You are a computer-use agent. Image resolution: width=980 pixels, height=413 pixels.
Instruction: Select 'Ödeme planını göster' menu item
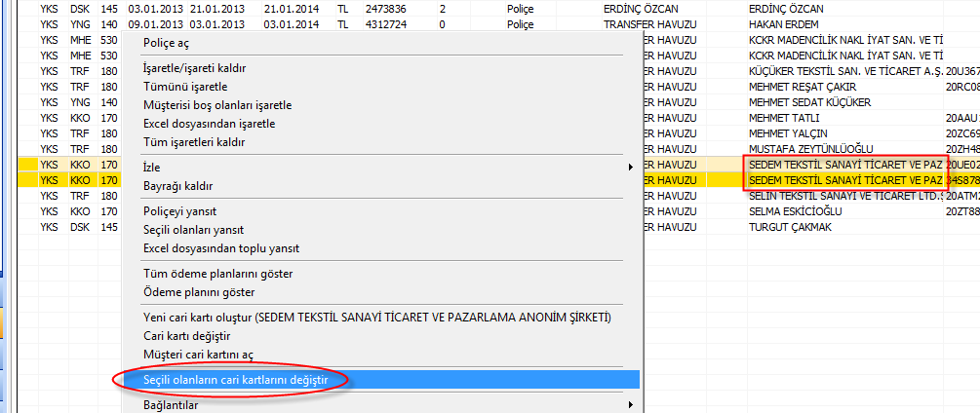[x=199, y=292]
